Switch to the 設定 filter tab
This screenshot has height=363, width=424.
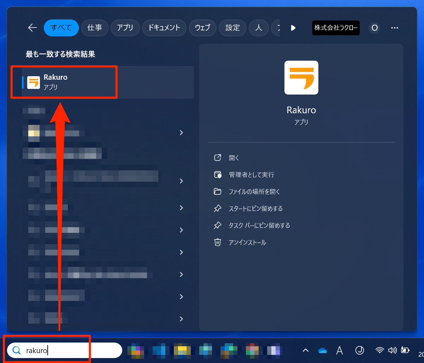232,28
